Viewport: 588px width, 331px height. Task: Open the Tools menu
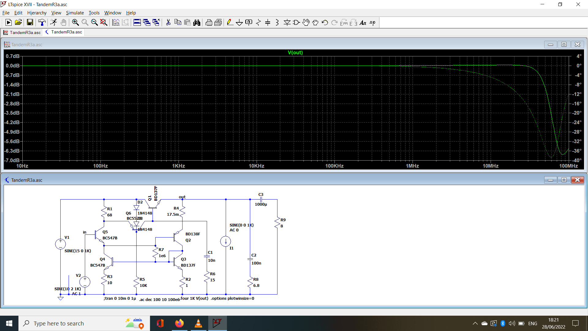point(94,13)
